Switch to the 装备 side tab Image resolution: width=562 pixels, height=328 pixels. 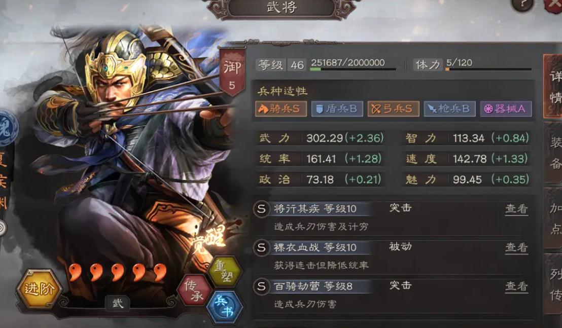click(554, 153)
